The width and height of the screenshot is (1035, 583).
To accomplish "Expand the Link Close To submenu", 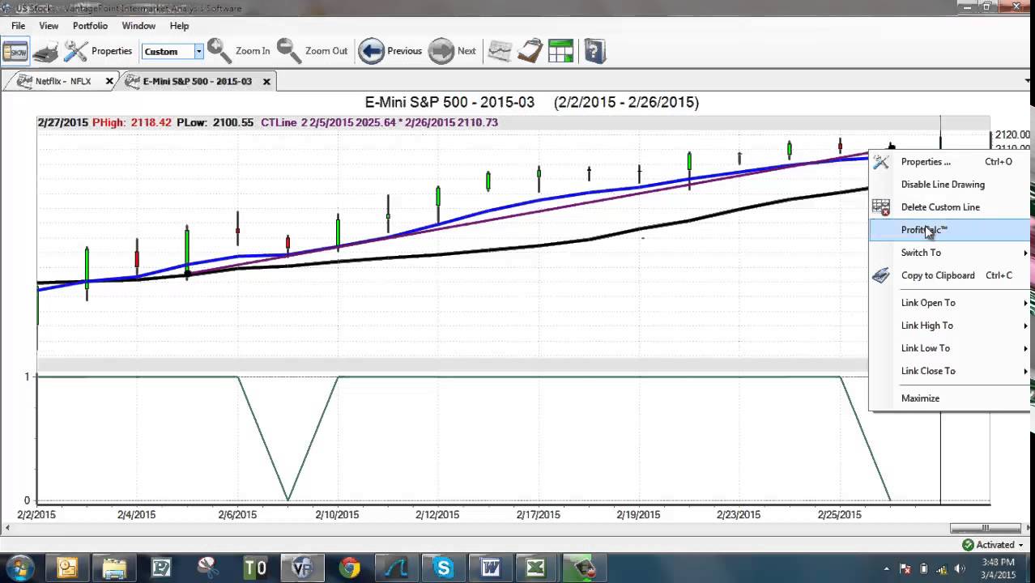I will (x=949, y=371).
